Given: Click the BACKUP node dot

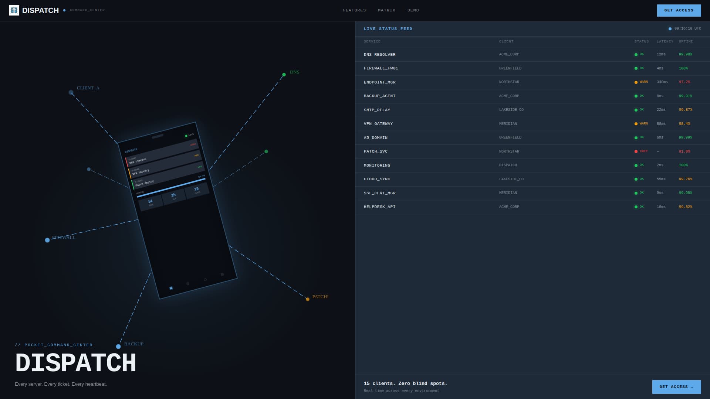Looking at the screenshot, I should (x=118, y=347).
